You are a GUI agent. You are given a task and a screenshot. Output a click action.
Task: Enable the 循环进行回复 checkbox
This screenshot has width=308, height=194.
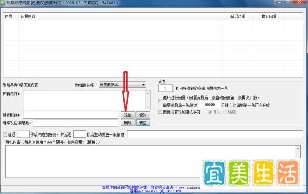[x=160, y=101]
